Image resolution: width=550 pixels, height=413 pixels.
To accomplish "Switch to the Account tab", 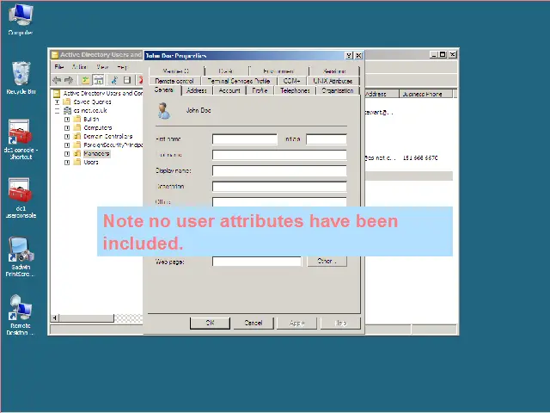I will [x=229, y=90].
